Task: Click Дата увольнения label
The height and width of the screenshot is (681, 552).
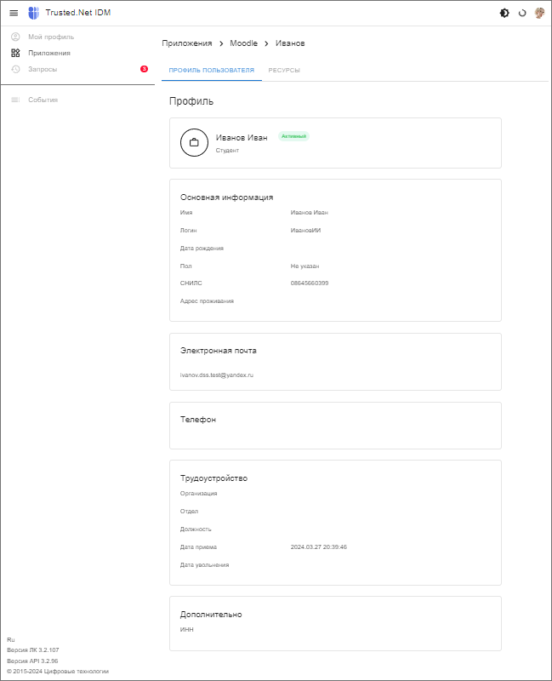Action: click(x=204, y=565)
